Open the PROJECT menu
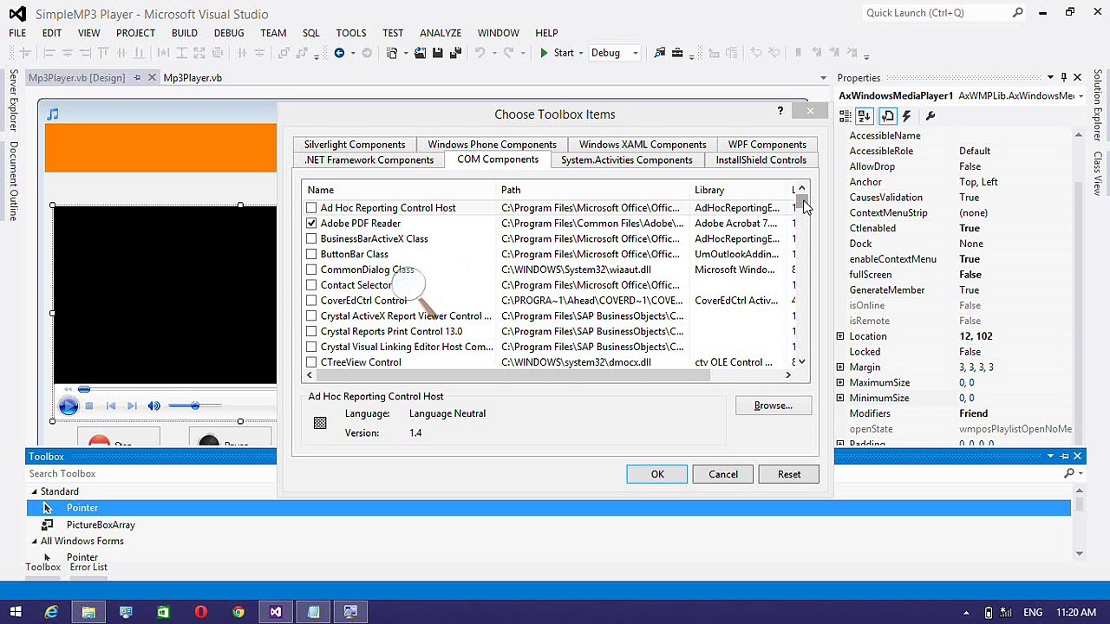Image resolution: width=1110 pixels, height=624 pixels. 135,33
